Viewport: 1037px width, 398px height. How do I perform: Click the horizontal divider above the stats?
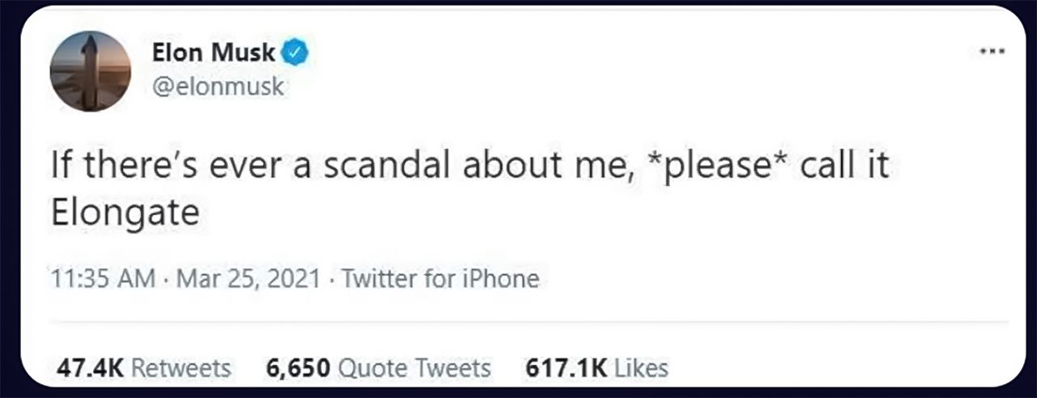pos(518,322)
